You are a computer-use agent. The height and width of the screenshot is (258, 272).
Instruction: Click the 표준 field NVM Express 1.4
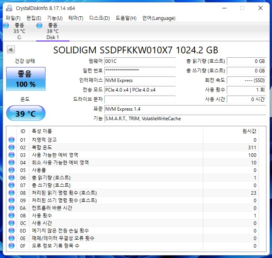point(185,109)
